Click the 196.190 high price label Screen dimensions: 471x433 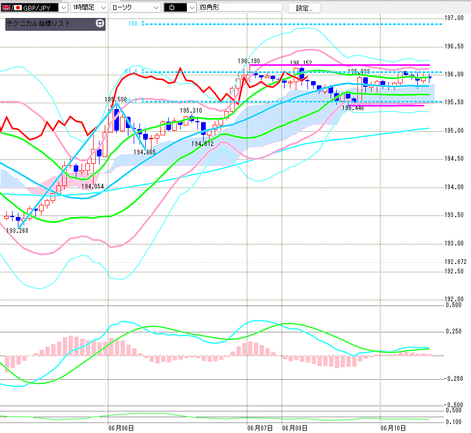coord(249,61)
